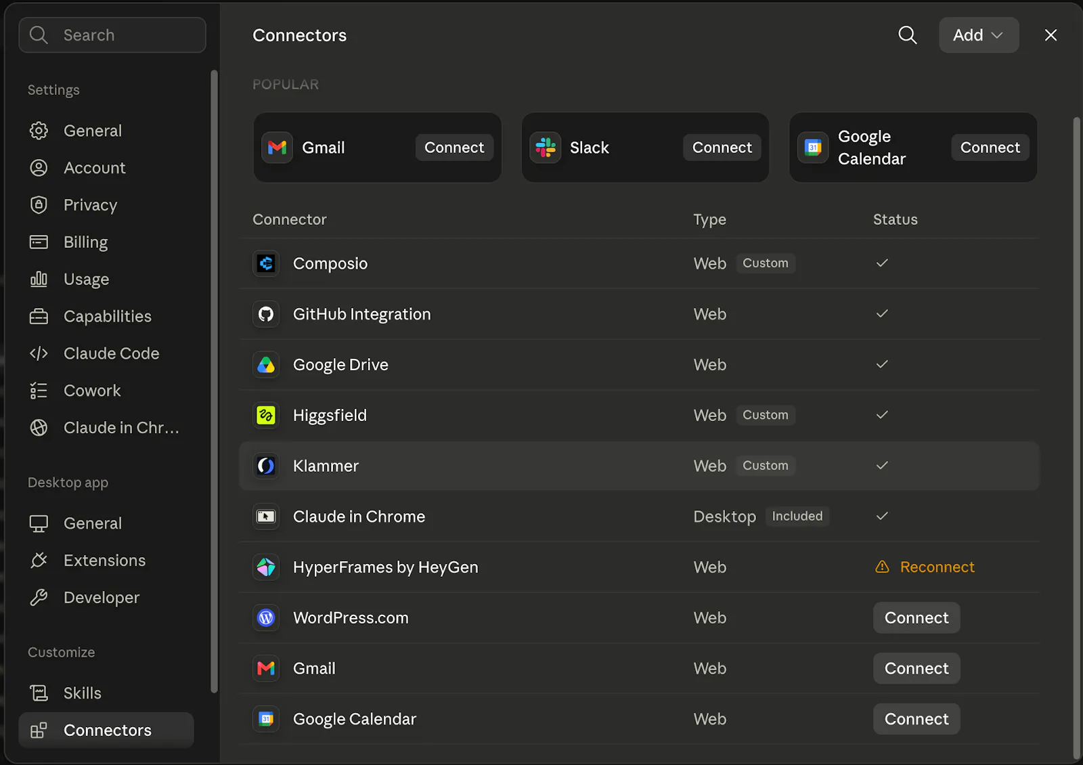This screenshot has width=1083, height=765.
Task: Click the Gmail logo in Popular card
Action: pyautogui.click(x=278, y=148)
